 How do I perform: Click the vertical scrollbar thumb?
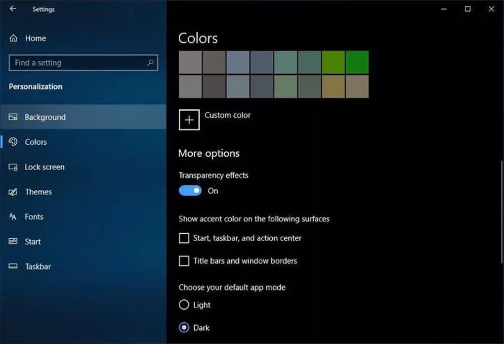[502, 212]
